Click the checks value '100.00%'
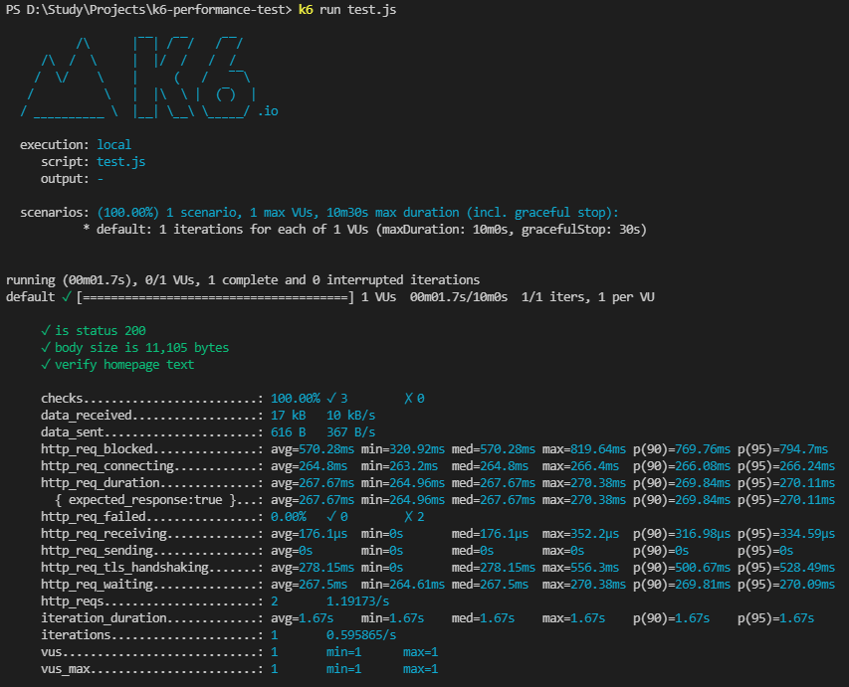This screenshot has width=849, height=687. (x=295, y=399)
